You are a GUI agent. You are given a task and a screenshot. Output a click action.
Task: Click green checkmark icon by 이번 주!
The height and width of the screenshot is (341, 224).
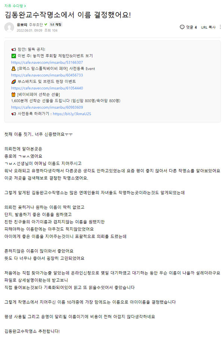[13, 56]
